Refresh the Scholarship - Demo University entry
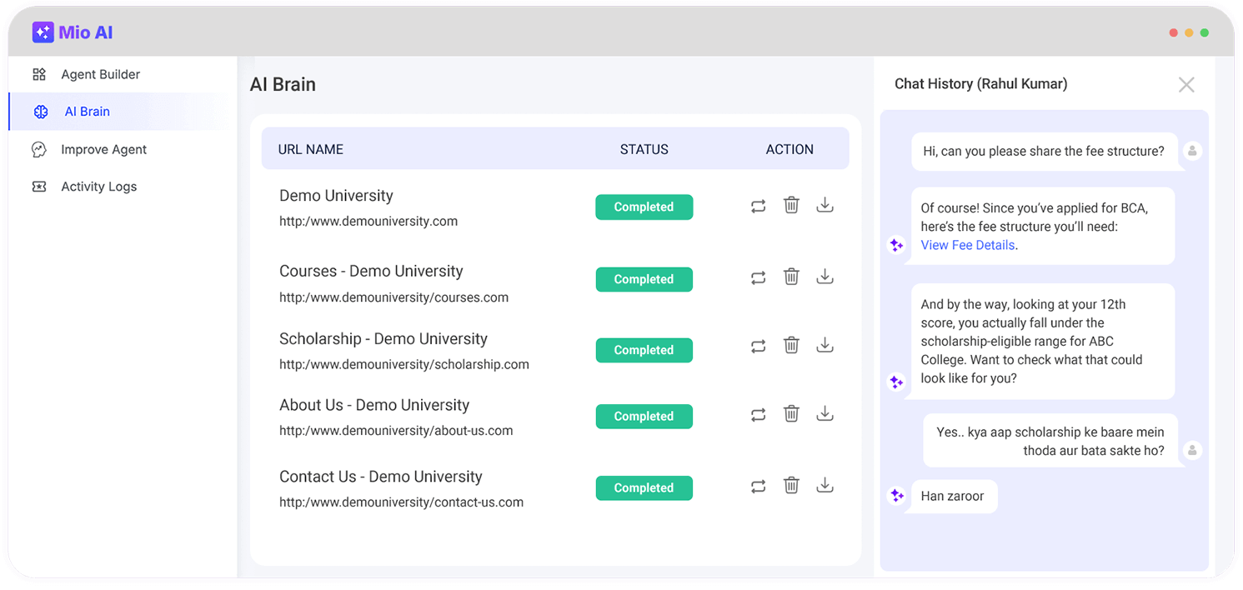Screen dimensions: 1243x590 tap(758, 346)
